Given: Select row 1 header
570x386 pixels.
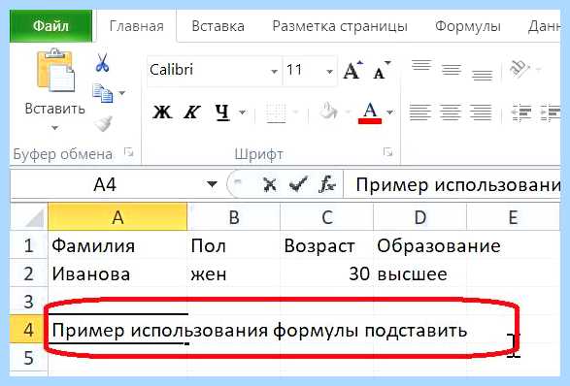Looking at the screenshot, I should 29,245.
